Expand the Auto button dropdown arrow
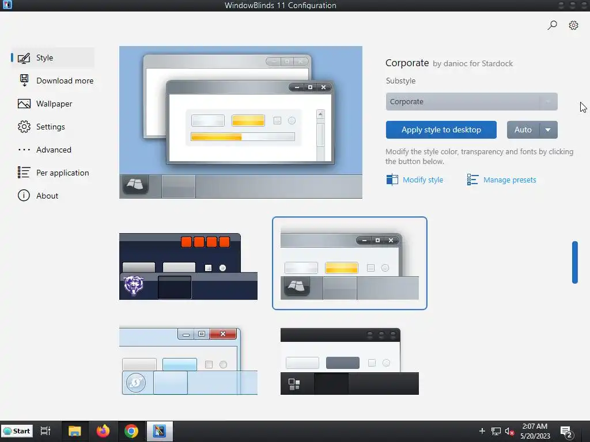The height and width of the screenshot is (442, 590). 549,129
